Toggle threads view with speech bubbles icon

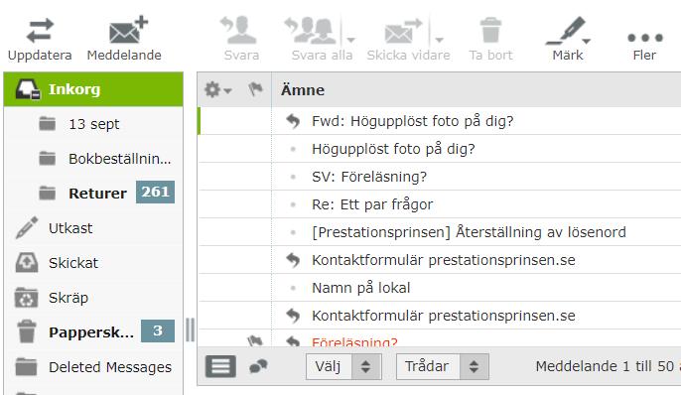(x=258, y=367)
